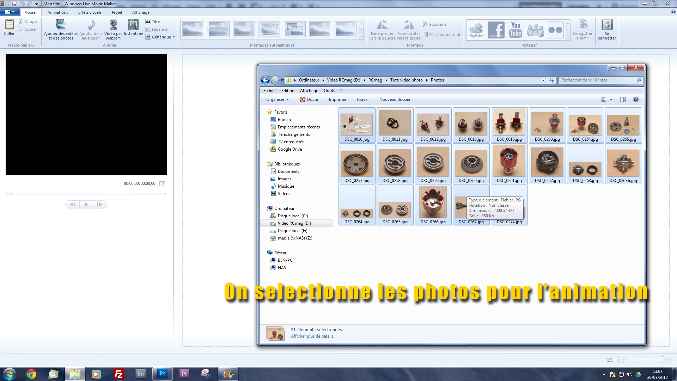Open the Projet ribbon tab
The height and width of the screenshot is (381, 677).
[x=117, y=12]
